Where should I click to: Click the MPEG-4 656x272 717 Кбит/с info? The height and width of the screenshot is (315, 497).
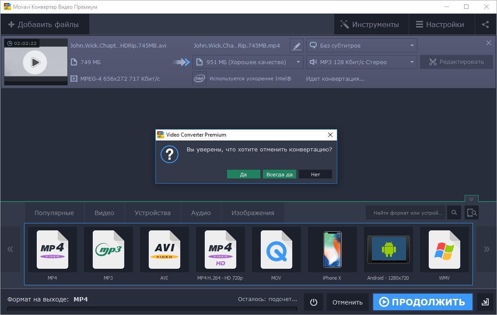pyautogui.click(x=120, y=79)
